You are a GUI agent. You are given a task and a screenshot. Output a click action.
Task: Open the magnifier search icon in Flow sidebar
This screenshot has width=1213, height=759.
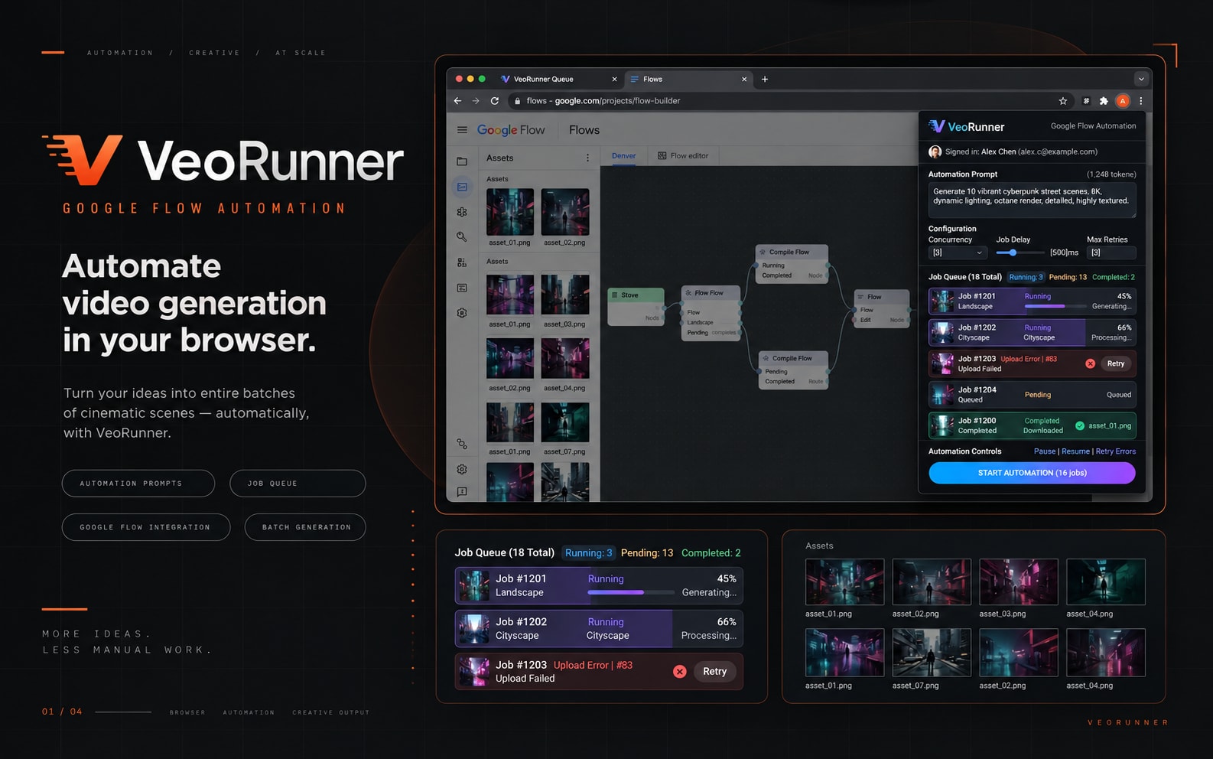tap(462, 237)
